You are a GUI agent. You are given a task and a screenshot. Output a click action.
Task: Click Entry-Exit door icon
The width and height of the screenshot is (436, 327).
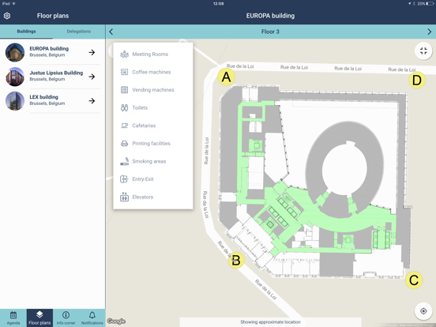(124, 179)
